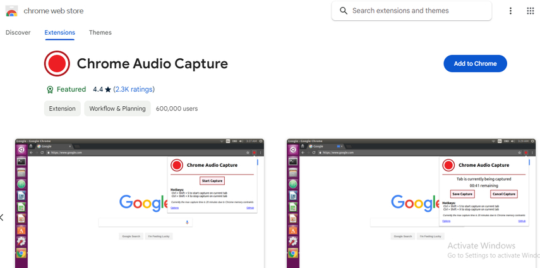
Task: Open the Google apps grid
Action: [531, 11]
